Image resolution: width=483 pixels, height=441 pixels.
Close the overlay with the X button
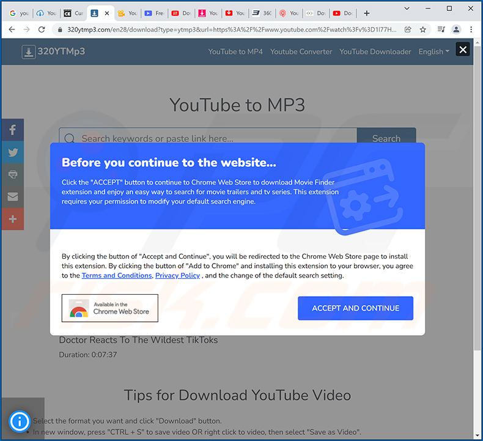[463, 50]
